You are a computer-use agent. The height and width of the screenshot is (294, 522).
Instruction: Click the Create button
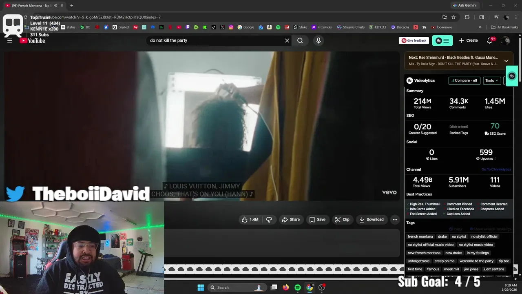[468, 40]
